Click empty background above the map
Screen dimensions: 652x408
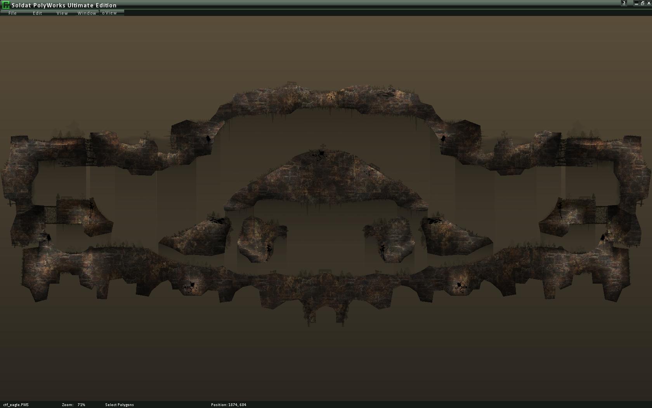coord(326,51)
